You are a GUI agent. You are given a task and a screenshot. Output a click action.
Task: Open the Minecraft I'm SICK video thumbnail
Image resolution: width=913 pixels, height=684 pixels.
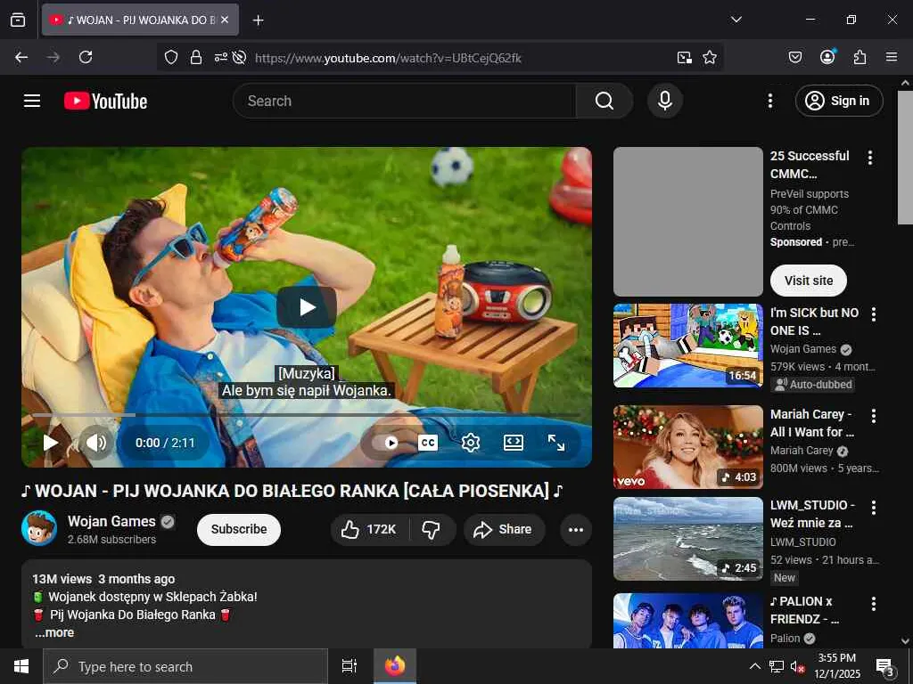687,346
